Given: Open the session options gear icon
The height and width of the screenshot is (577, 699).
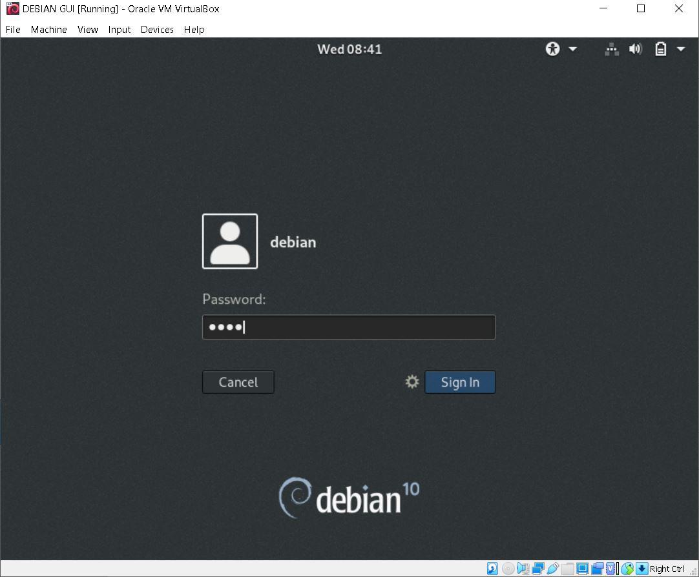Looking at the screenshot, I should [x=412, y=381].
